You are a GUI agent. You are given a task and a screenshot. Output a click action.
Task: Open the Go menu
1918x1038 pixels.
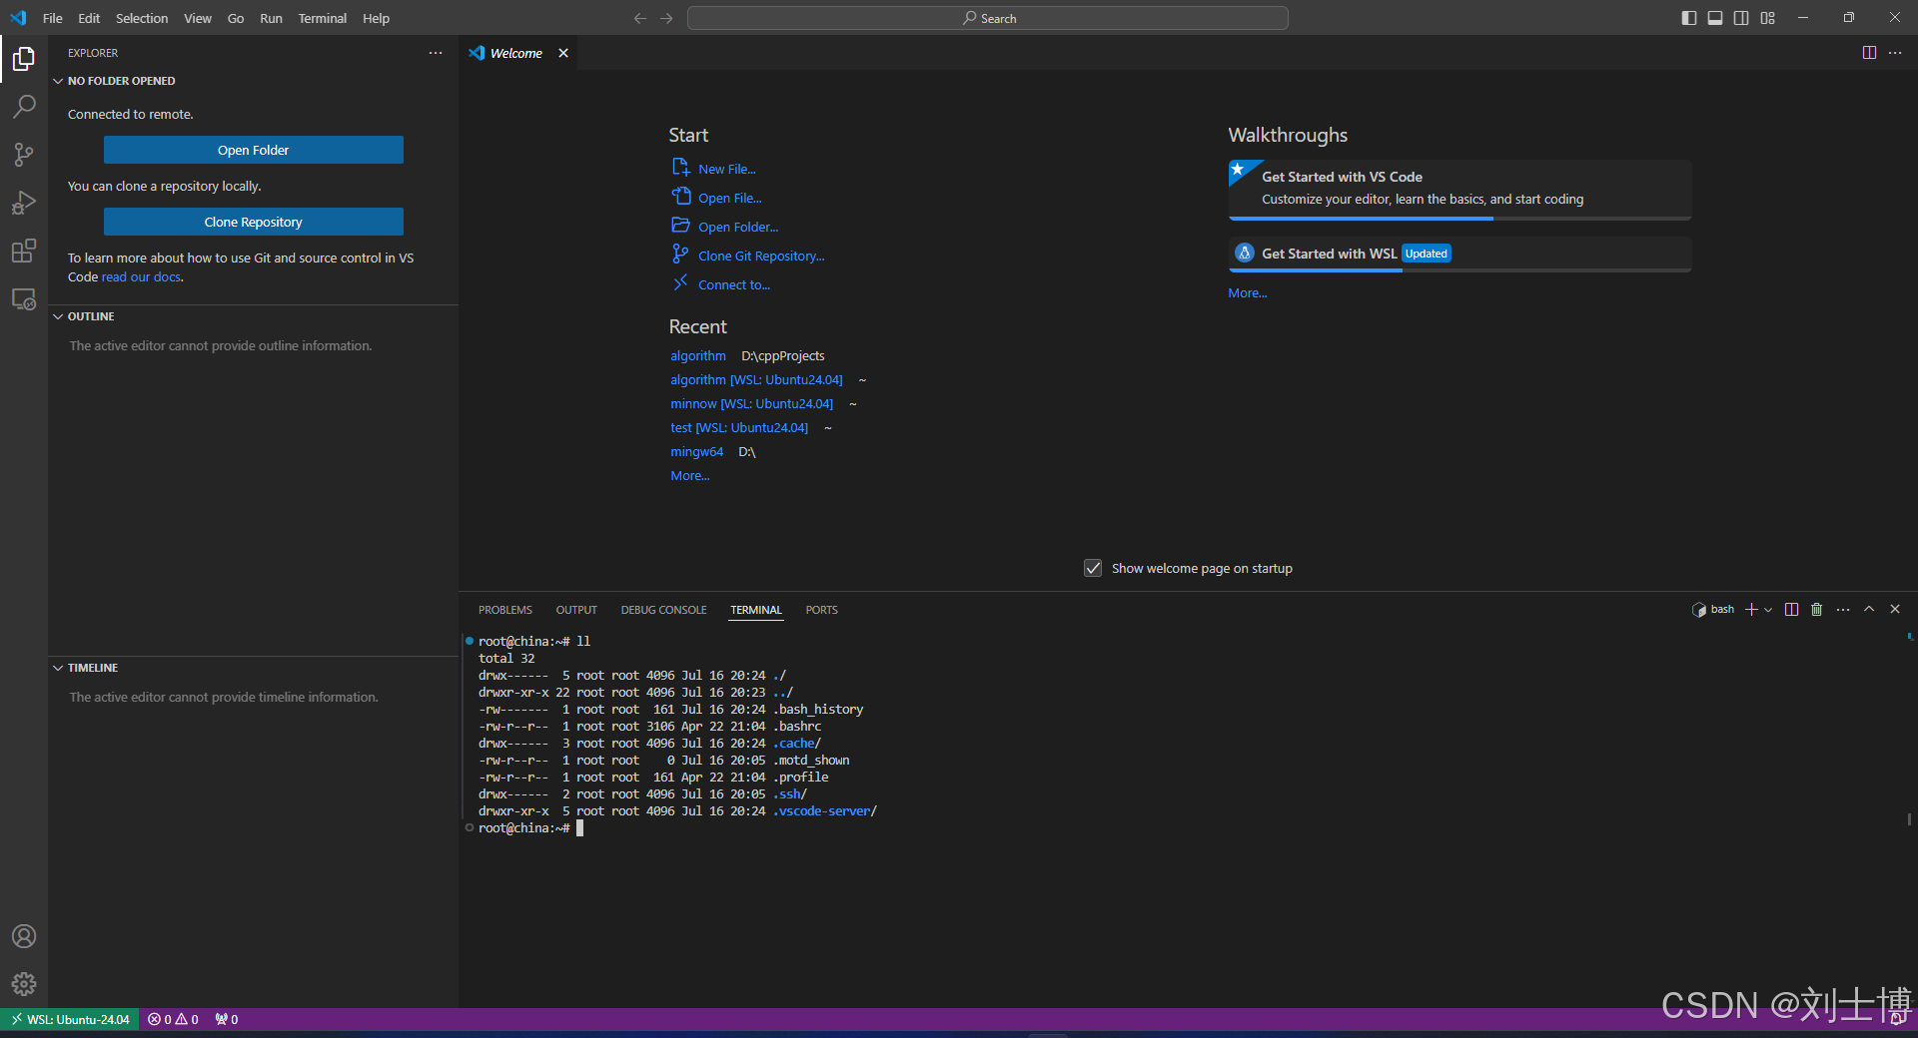[236, 18]
